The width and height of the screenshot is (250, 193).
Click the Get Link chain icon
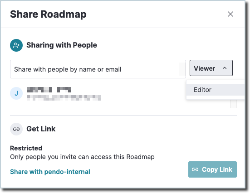pyautogui.click(x=16, y=129)
